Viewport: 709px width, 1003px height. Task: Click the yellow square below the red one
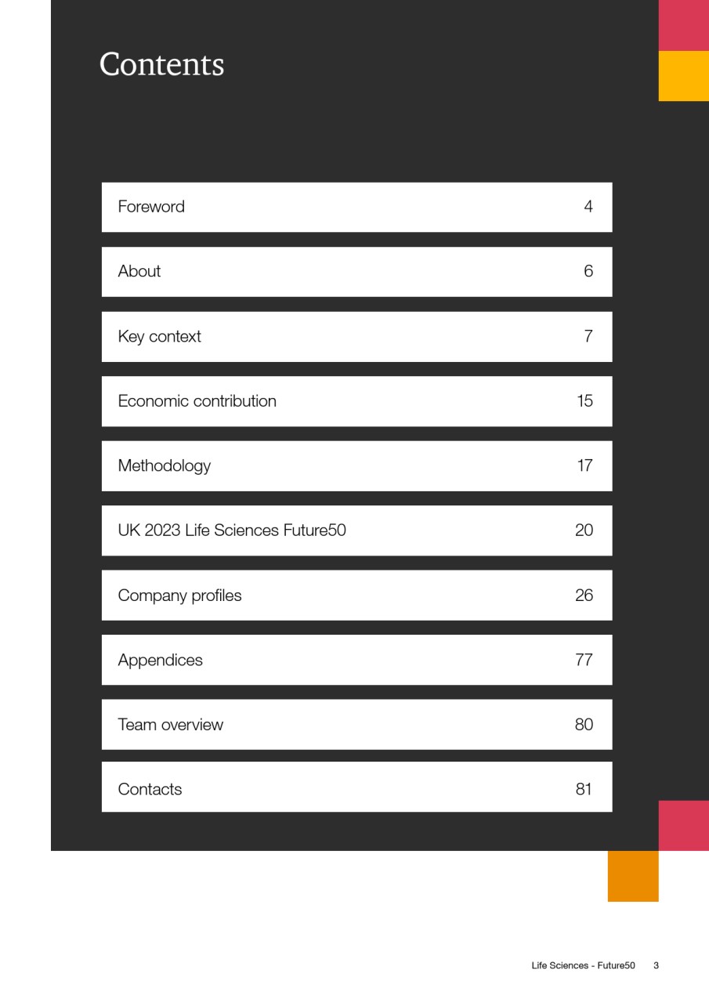[684, 76]
